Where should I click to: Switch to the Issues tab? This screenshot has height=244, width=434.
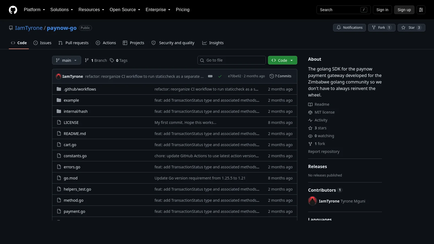coord(42,43)
